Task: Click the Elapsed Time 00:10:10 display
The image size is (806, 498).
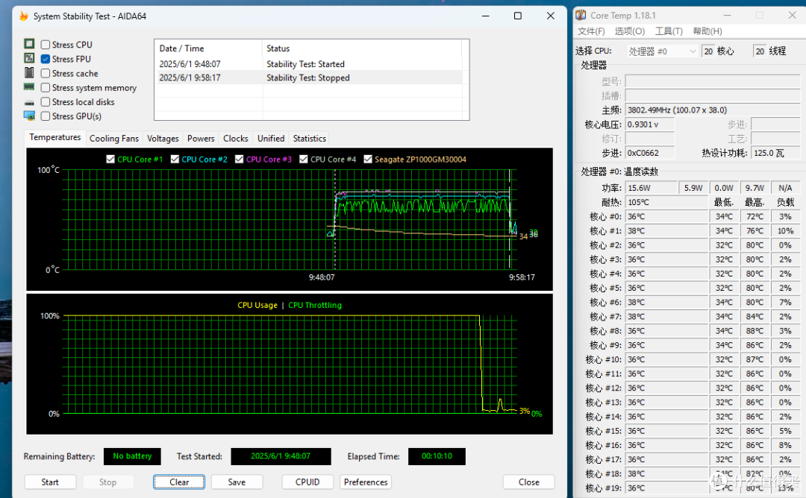Action: tap(437, 456)
